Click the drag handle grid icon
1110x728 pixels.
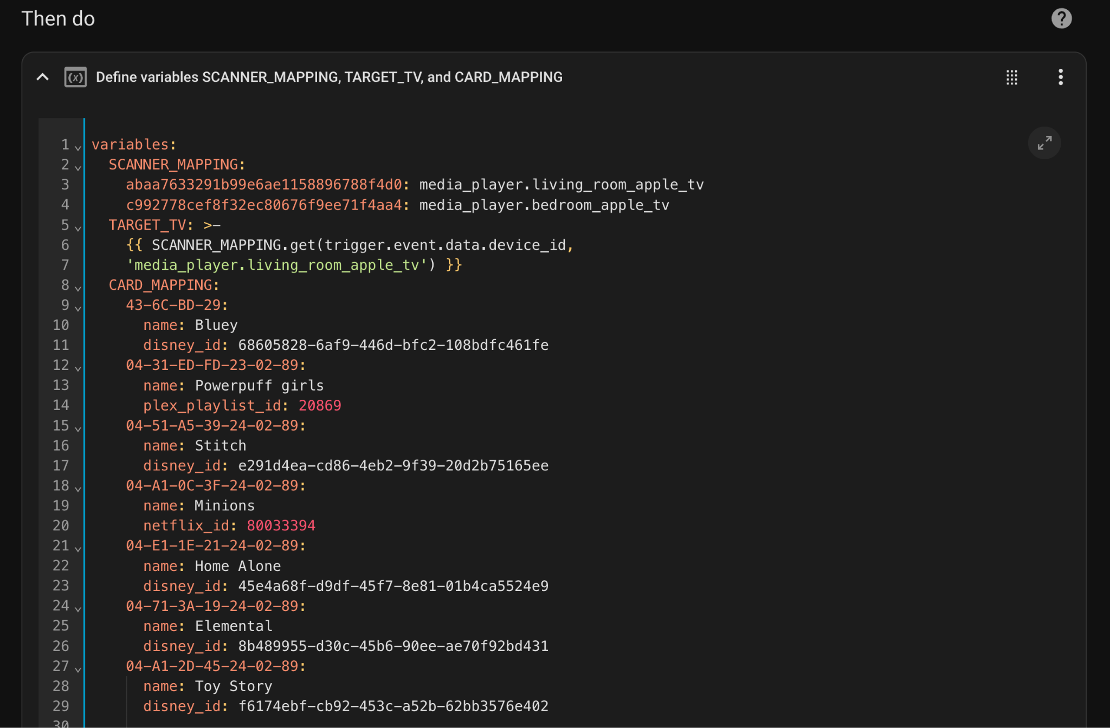[1011, 77]
